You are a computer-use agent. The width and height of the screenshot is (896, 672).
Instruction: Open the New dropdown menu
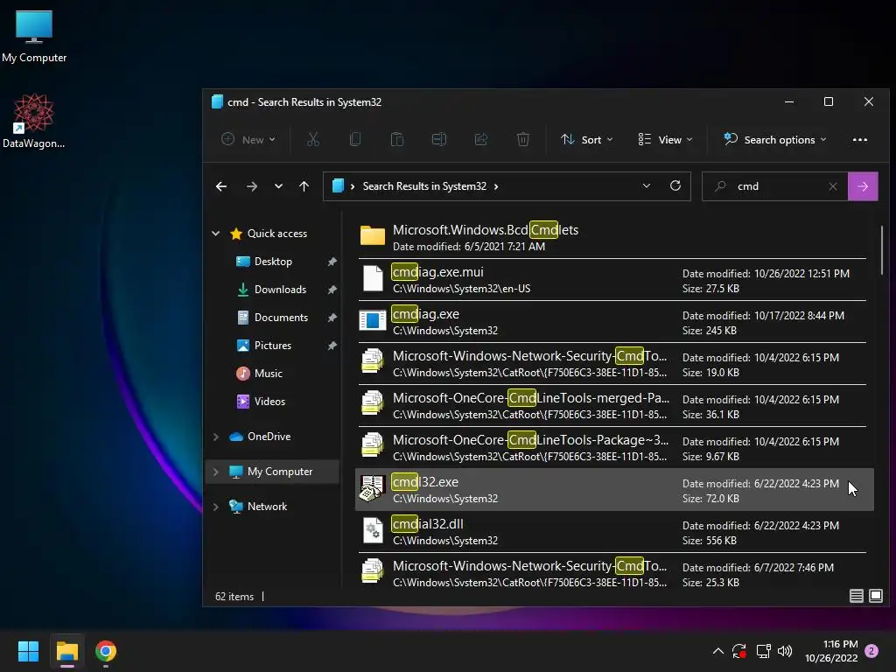[248, 139]
